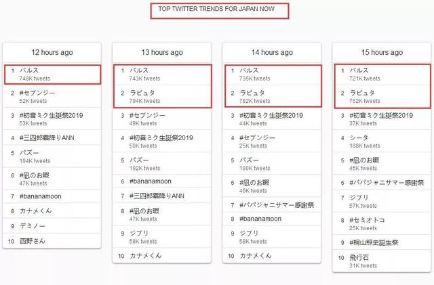The width and height of the screenshot is (434, 285).
Task: Open the #桐山照史誕生祭 hashtag trend
Action: [x=374, y=242]
